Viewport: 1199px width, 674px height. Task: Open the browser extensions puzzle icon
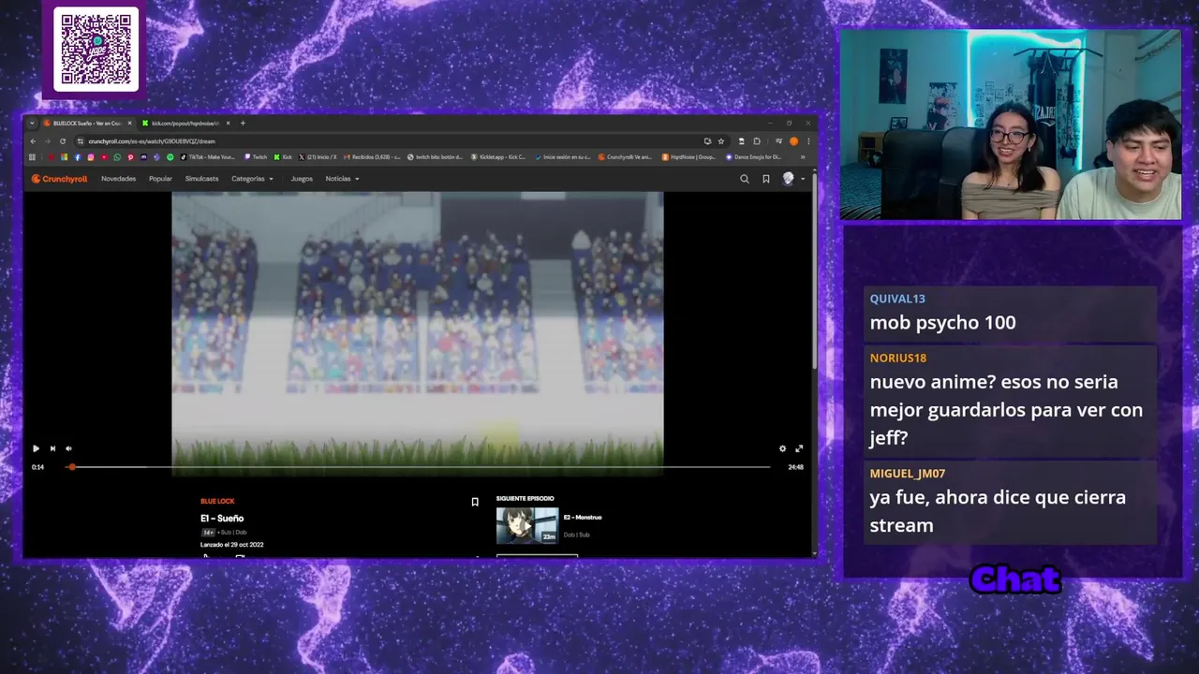(757, 141)
